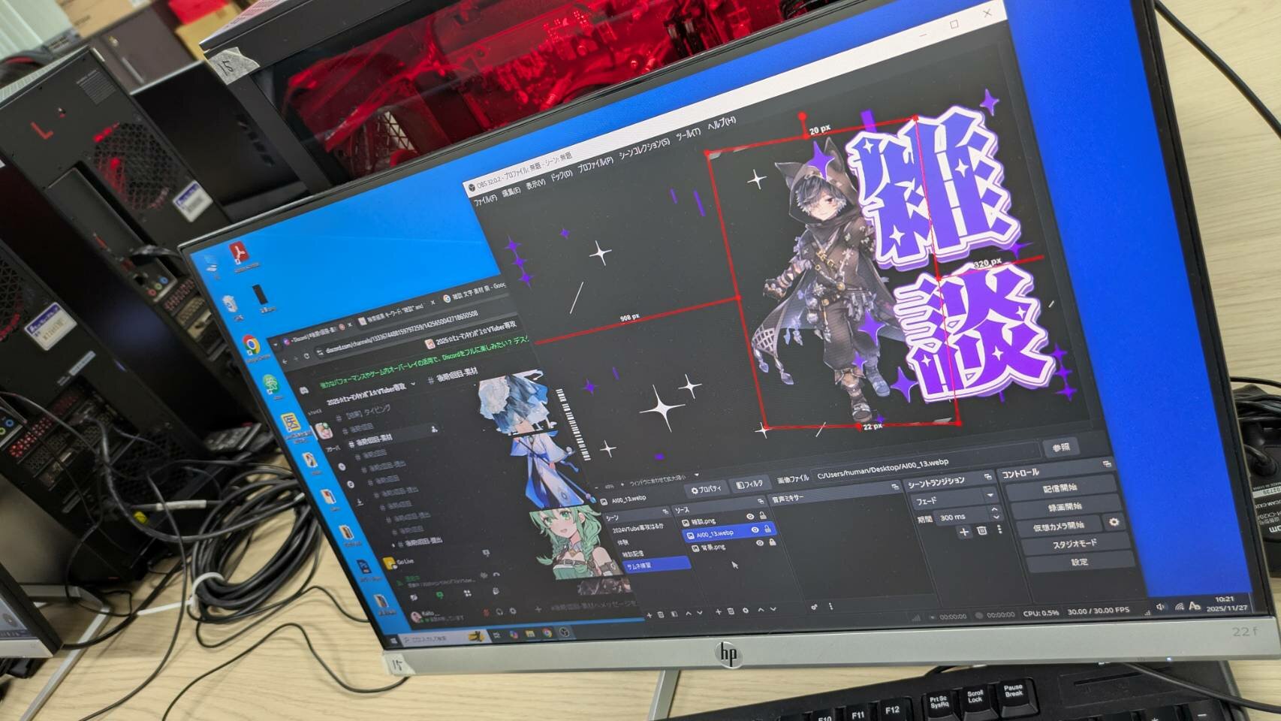Increase transition duration with up stepper arrow
This screenshot has width=1281, height=721.
tap(996, 510)
